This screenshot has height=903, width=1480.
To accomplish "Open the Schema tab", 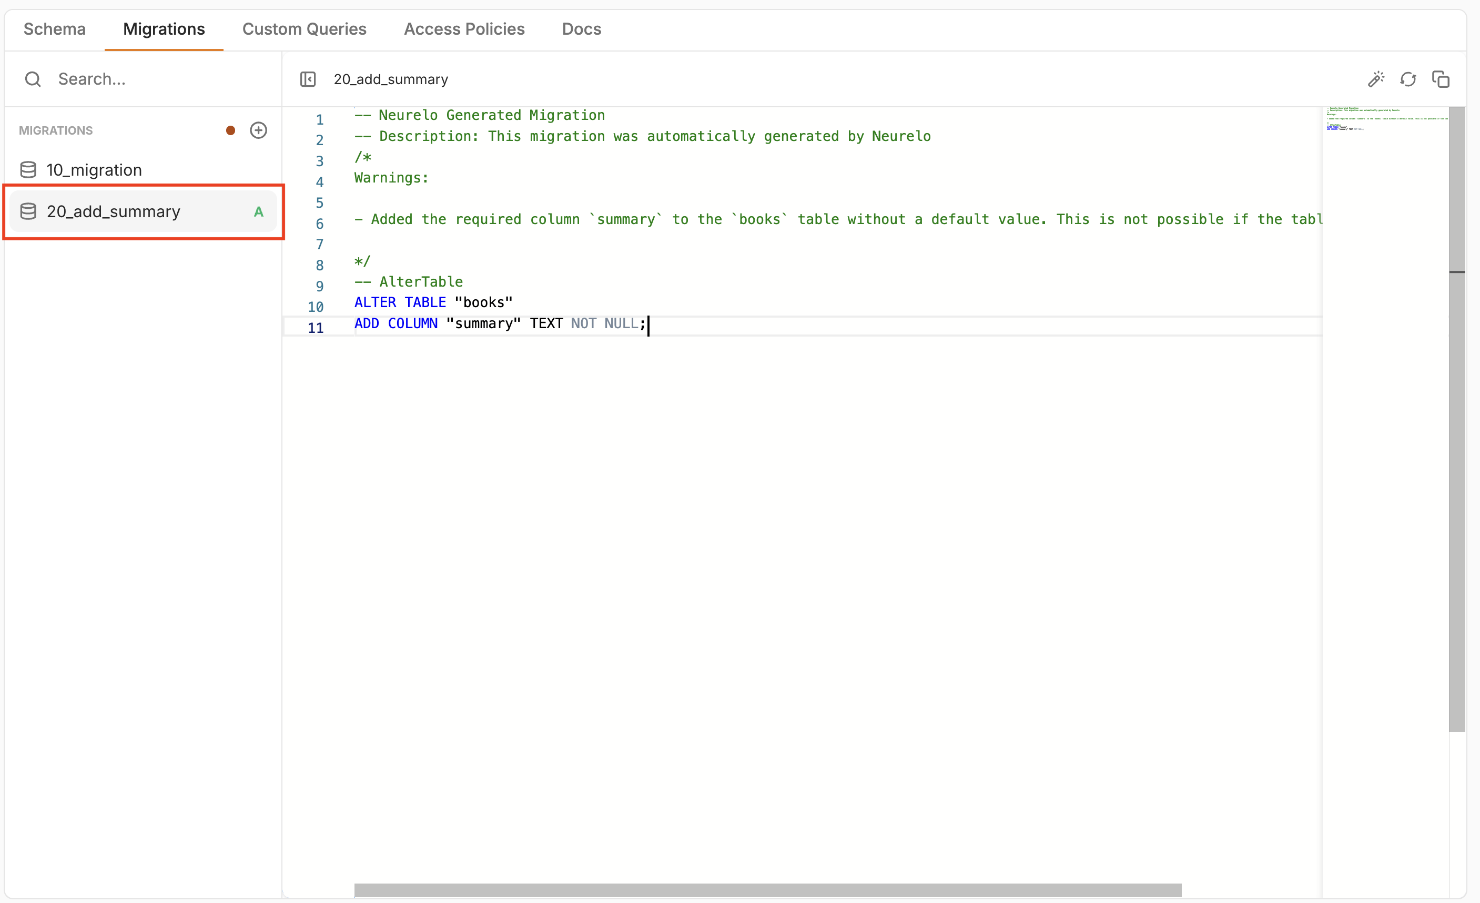I will click(x=55, y=29).
